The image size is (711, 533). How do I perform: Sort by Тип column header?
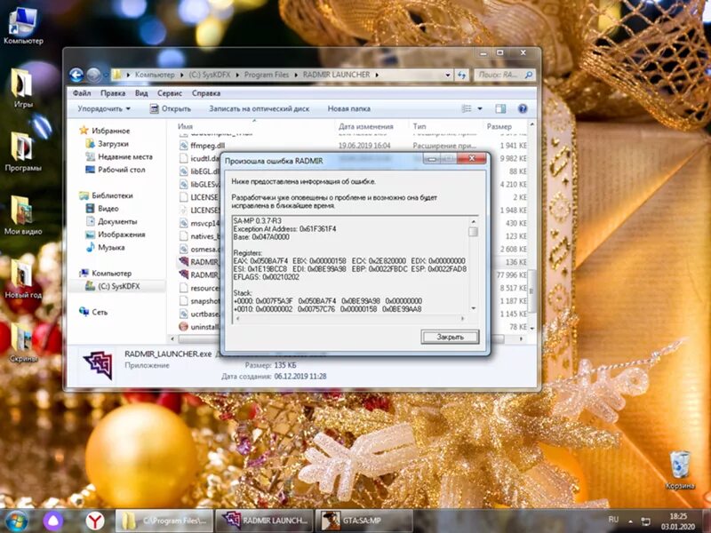tap(445, 126)
